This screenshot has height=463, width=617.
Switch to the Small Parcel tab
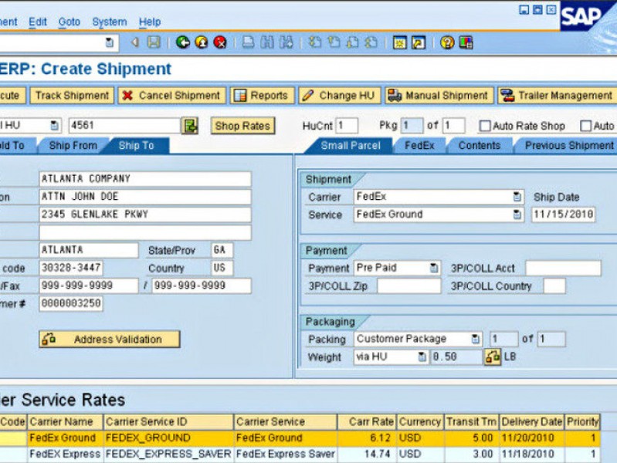click(x=351, y=146)
